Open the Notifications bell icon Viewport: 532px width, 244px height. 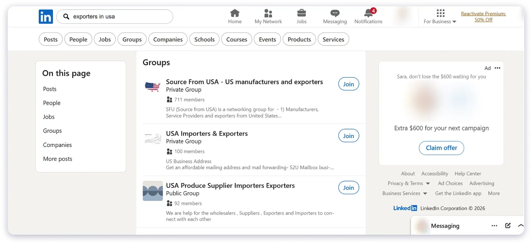[x=368, y=13]
